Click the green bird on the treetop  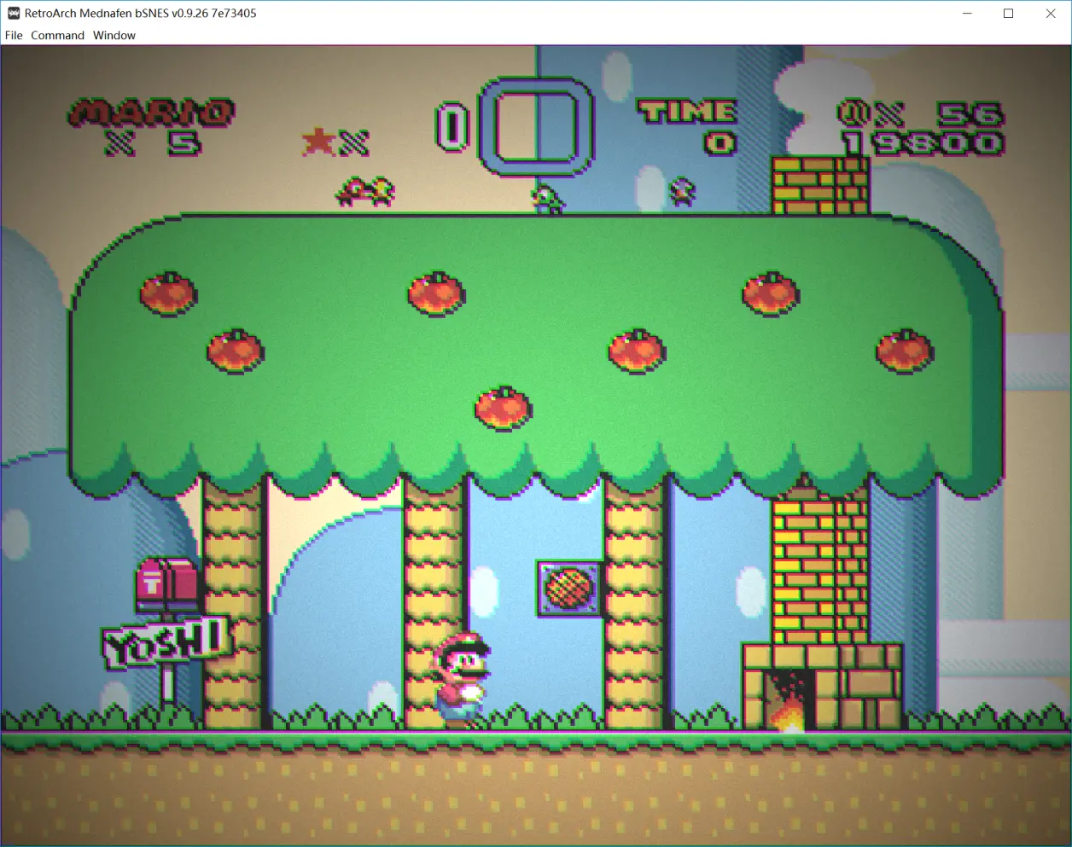tap(547, 200)
